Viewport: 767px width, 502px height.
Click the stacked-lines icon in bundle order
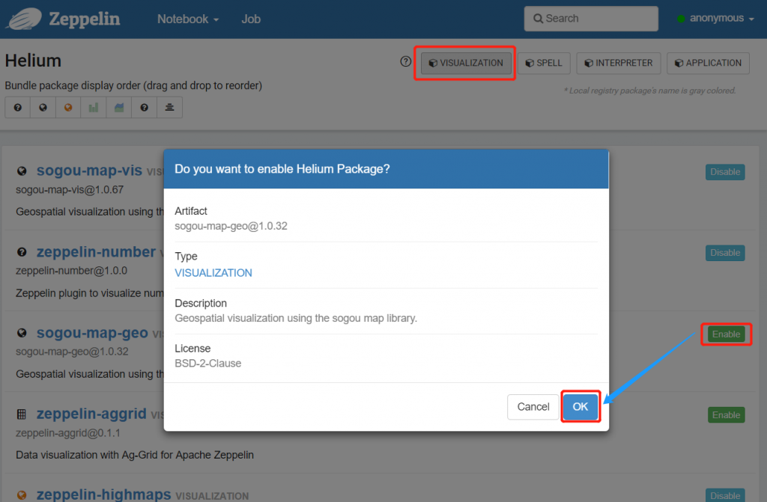[169, 108]
